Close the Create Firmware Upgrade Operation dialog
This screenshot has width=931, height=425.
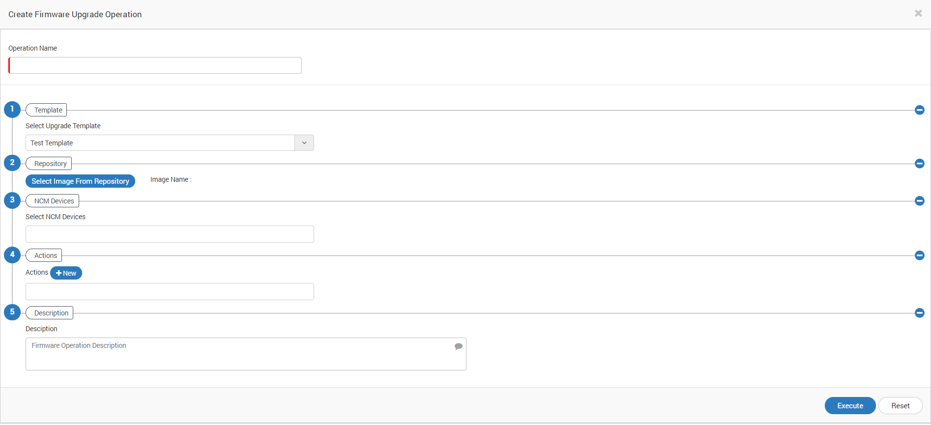pos(918,13)
